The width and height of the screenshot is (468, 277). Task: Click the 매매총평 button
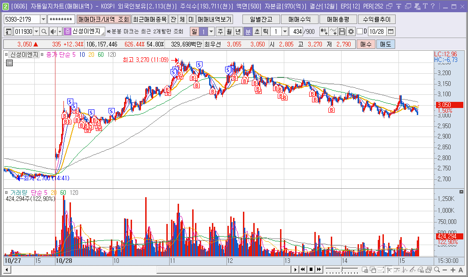tap(338, 19)
